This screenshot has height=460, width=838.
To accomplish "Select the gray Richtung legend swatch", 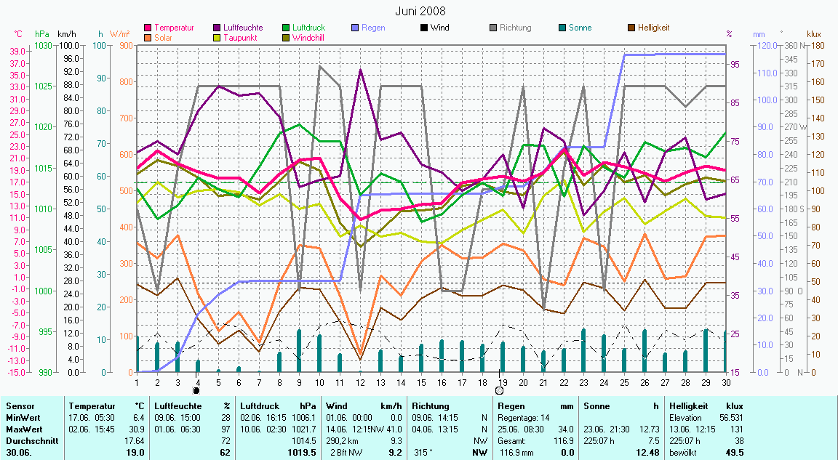I will pos(493,28).
